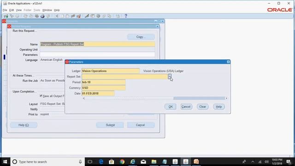The image size is (295, 166).
Task: Click Cancel in the Parameters dialog
Action: pyautogui.click(x=186, y=107)
